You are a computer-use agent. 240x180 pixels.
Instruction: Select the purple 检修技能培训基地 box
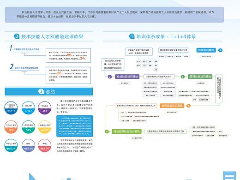coord(127,77)
